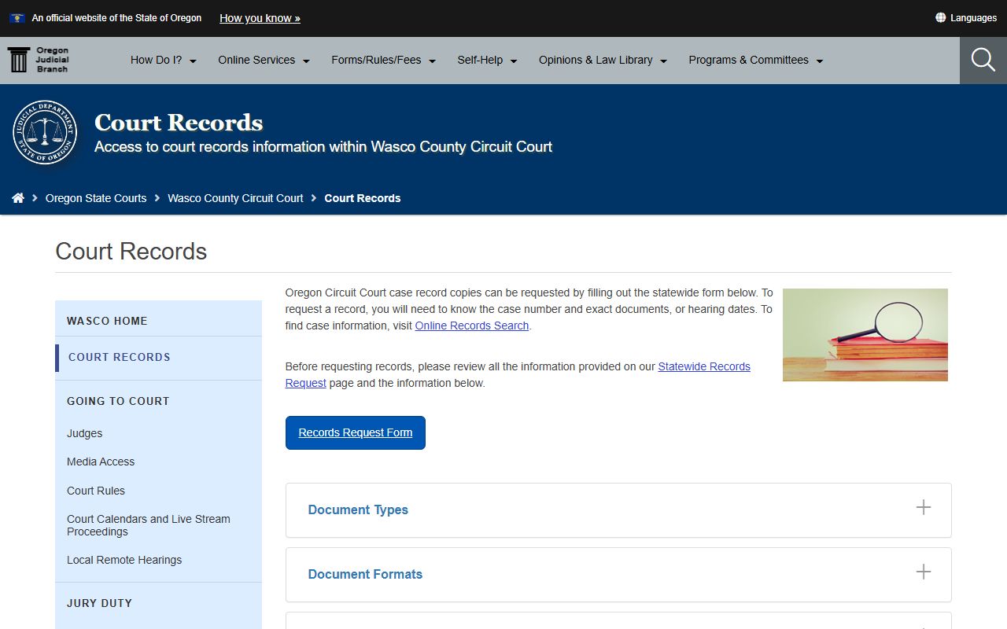
Task: Click the Document Types heading text
Action: [x=358, y=509]
